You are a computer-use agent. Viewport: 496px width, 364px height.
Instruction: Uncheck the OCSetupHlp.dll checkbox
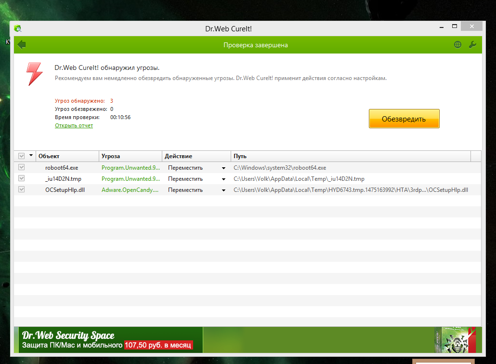coord(22,189)
